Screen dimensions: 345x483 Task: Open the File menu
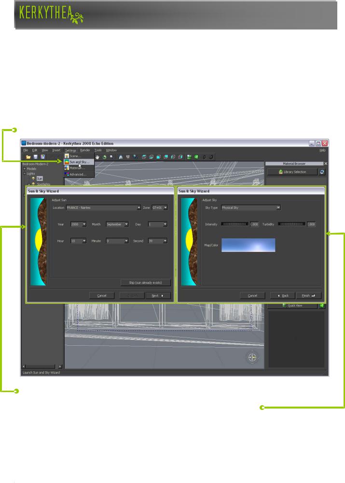[26, 150]
